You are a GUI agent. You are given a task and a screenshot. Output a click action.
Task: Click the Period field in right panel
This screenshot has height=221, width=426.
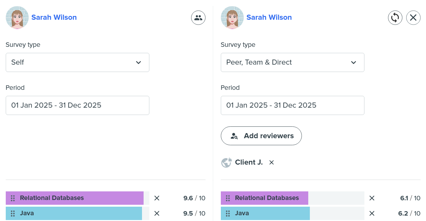pos(292,105)
